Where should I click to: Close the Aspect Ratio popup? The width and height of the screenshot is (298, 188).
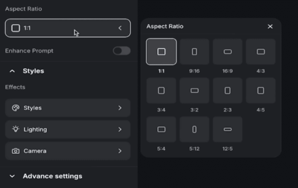click(x=270, y=26)
